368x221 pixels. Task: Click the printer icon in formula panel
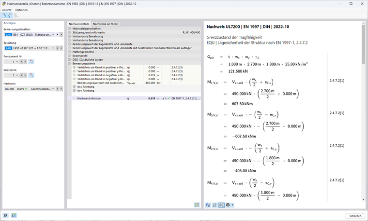[x=228, y=205]
